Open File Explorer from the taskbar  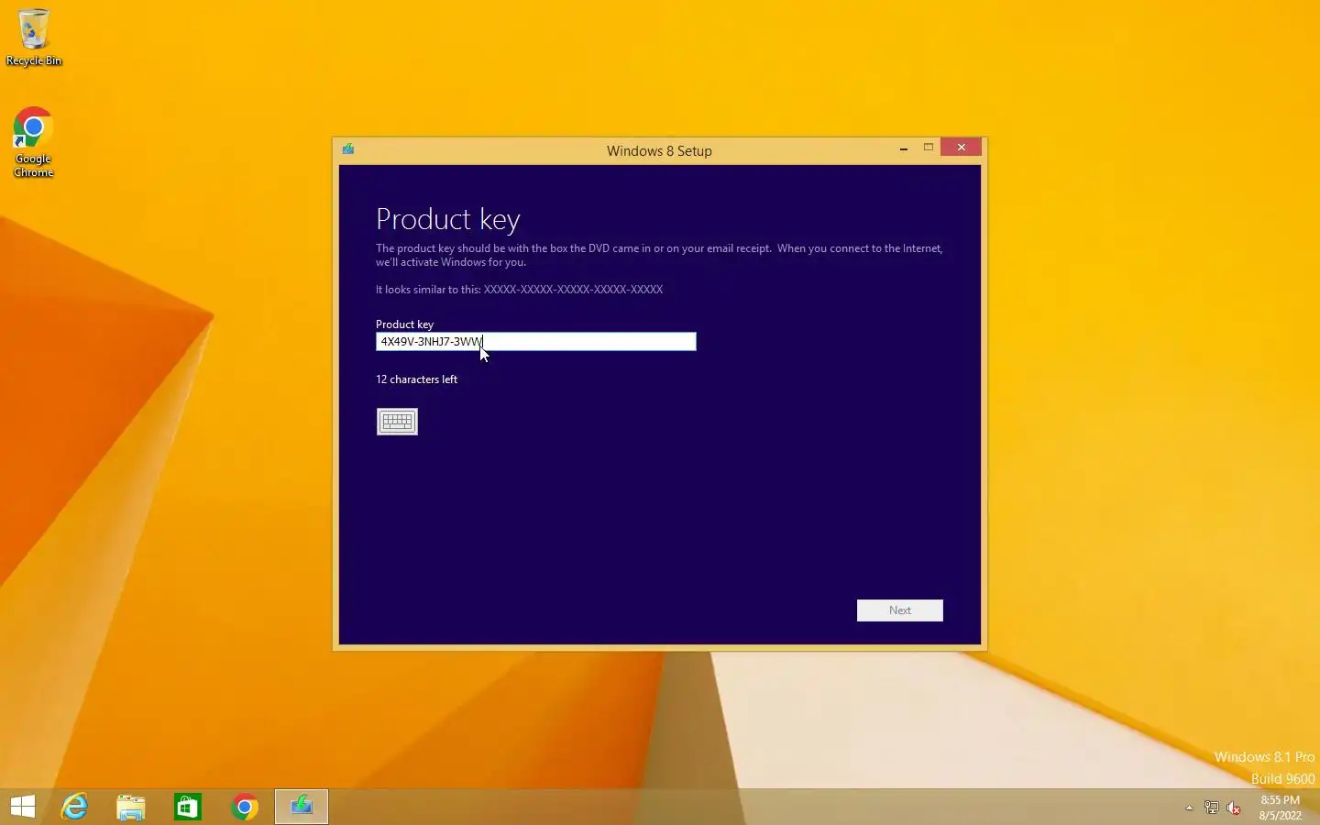[x=131, y=807]
